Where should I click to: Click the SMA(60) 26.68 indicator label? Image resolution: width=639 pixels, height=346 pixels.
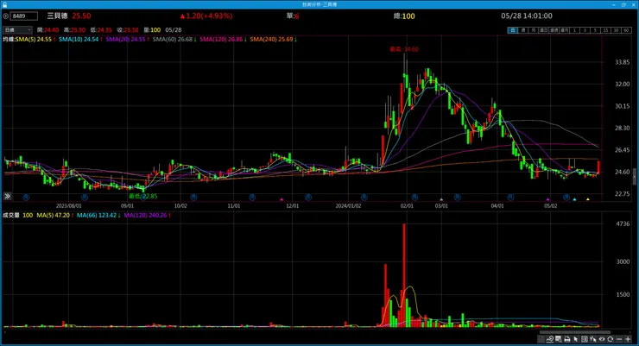[173, 40]
